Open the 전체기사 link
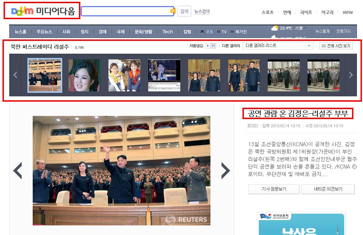Image resolution: width=363 pixels, height=235 pixels. click(343, 31)
